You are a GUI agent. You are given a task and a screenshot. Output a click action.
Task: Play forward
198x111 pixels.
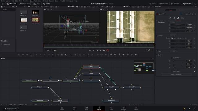(x=101, y=50)
